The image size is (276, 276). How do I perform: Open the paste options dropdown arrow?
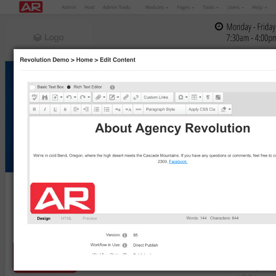coord(61,97)
